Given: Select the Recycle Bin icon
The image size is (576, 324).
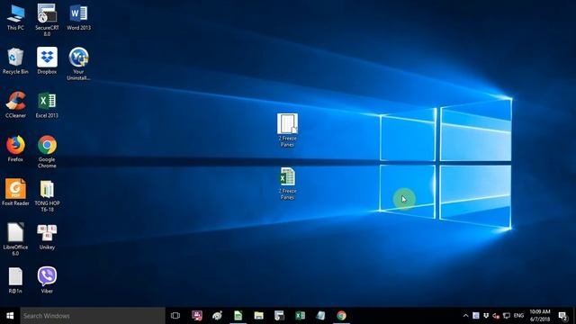Looking at the screenshot, I should tap(15, 61).
